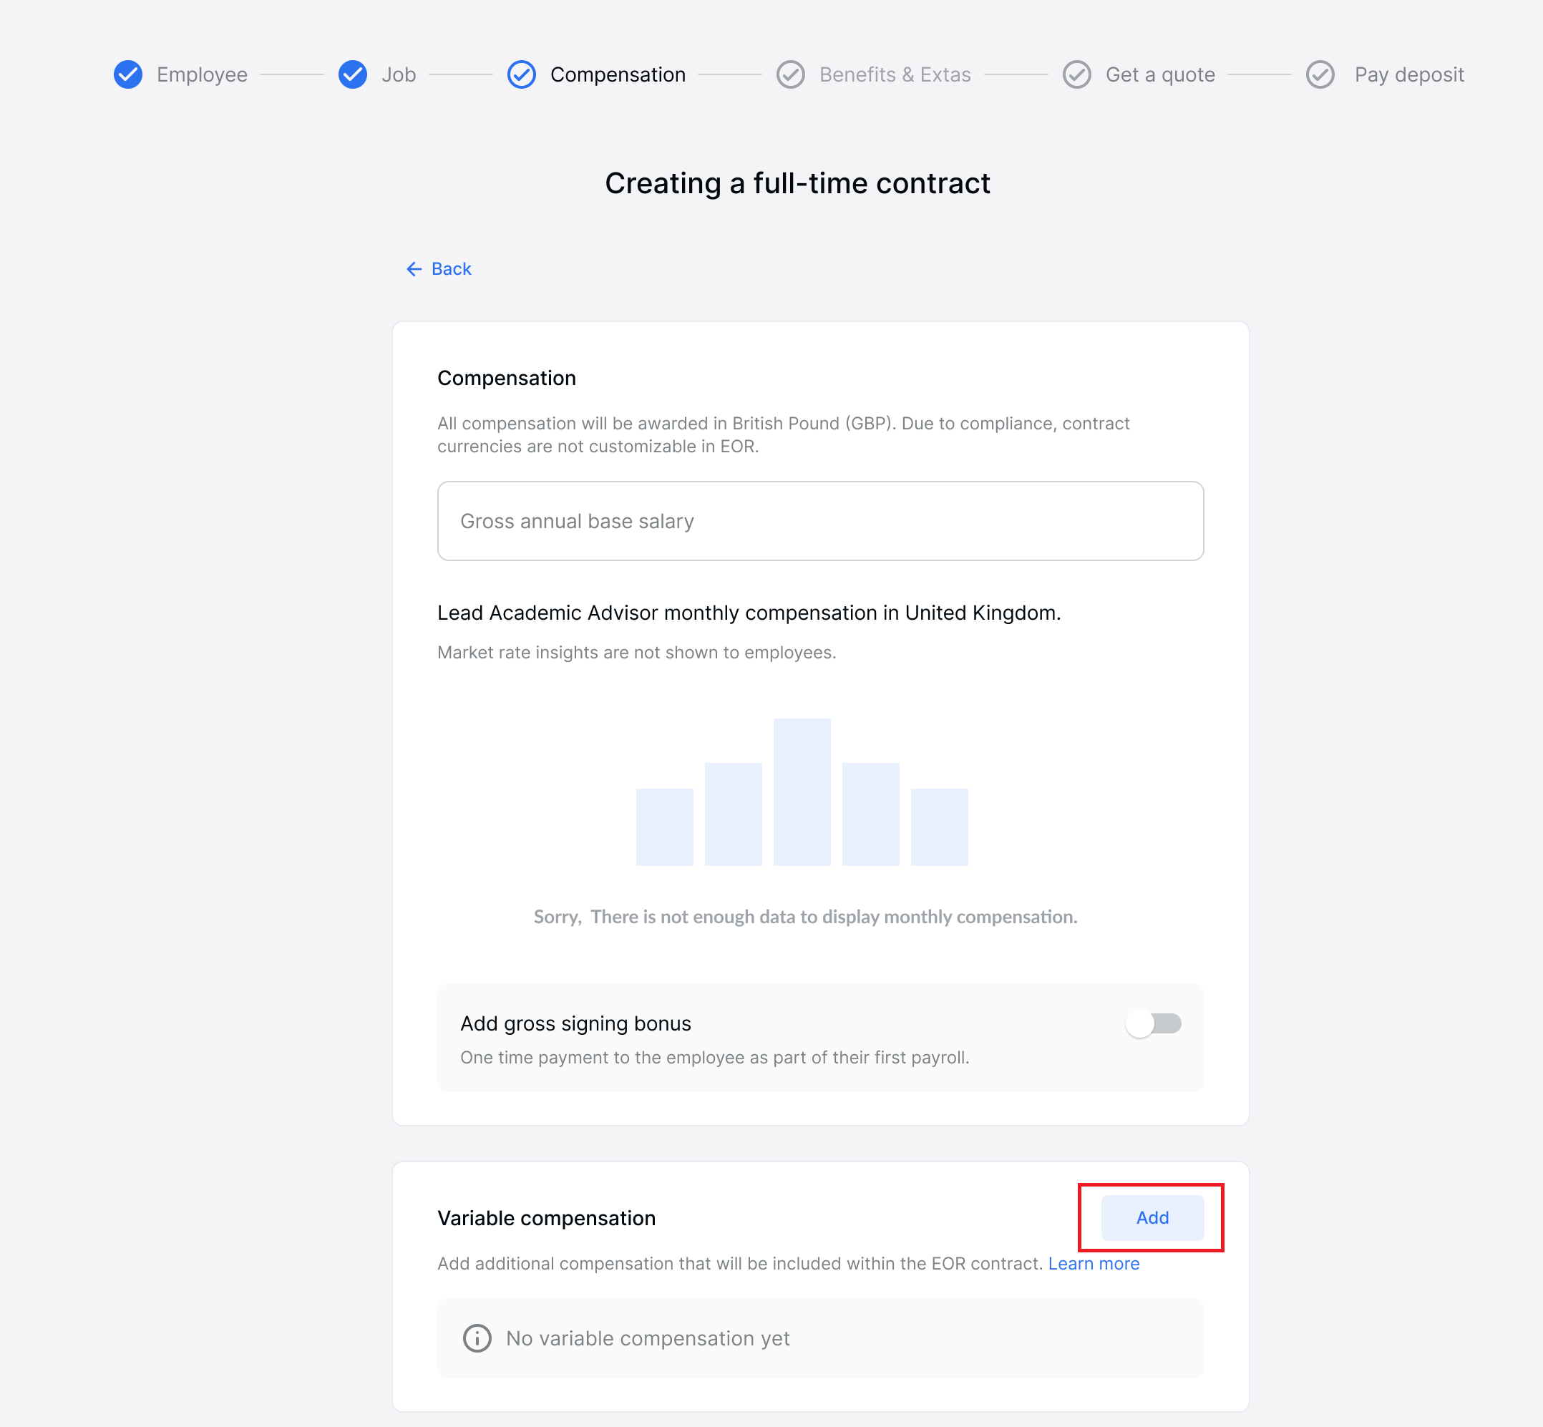Viewport: 1543px width, 1427px height.
Task: Click the Pay deposit step icon
Action: (x=1320, y=74)
